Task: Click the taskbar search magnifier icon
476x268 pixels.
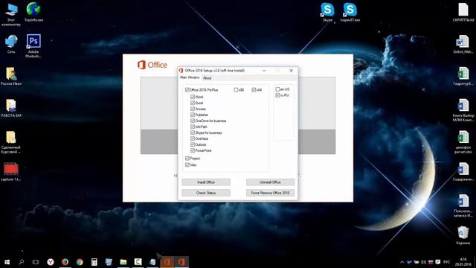Action: [x=22, y=261]
